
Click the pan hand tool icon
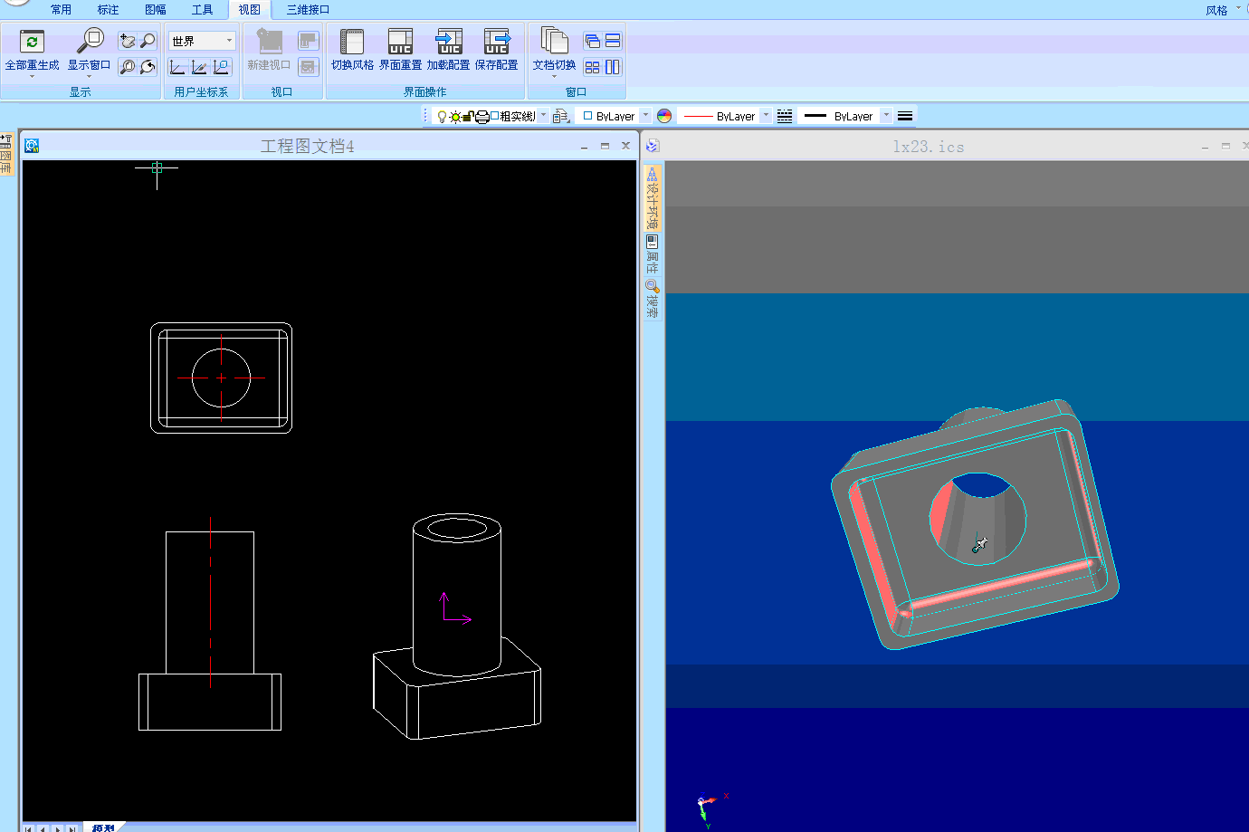[127, 41]
